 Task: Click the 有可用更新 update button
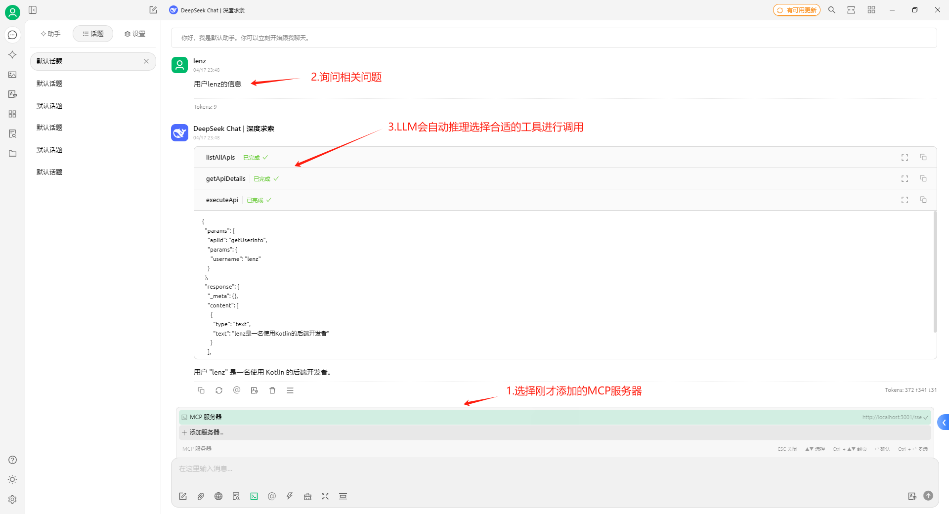796,10
